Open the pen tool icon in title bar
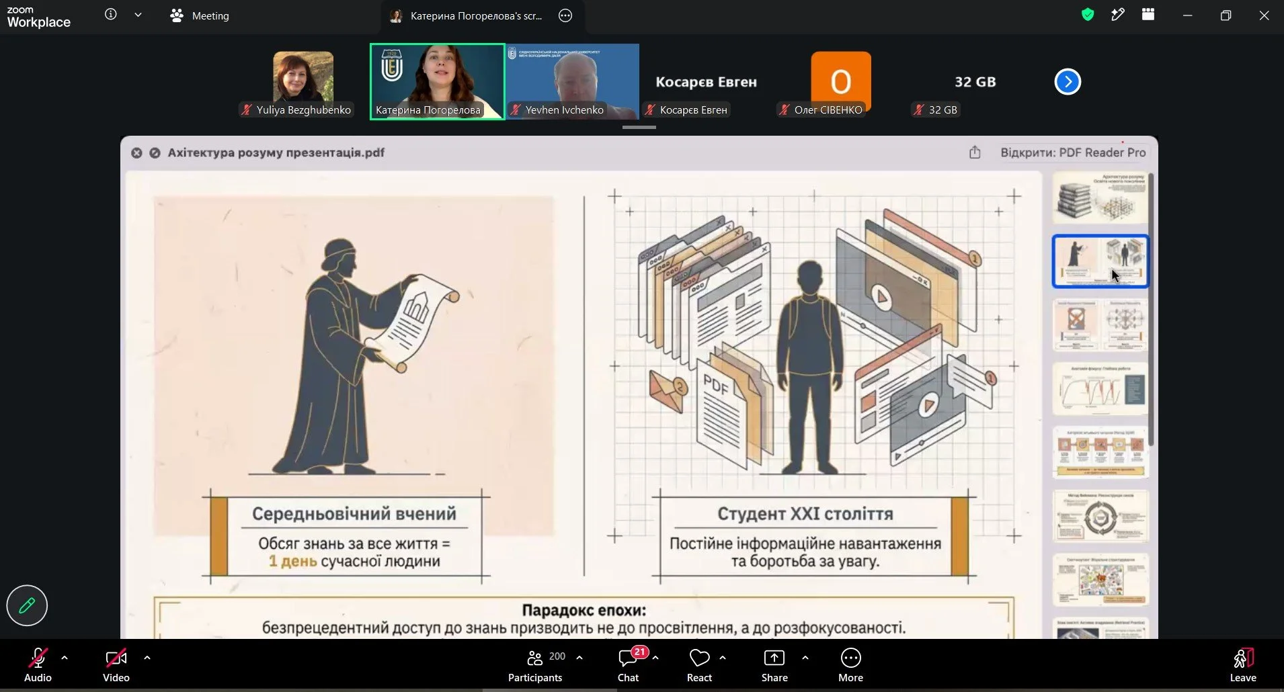The image size is (1284, 692). [x=1118, y=14]
